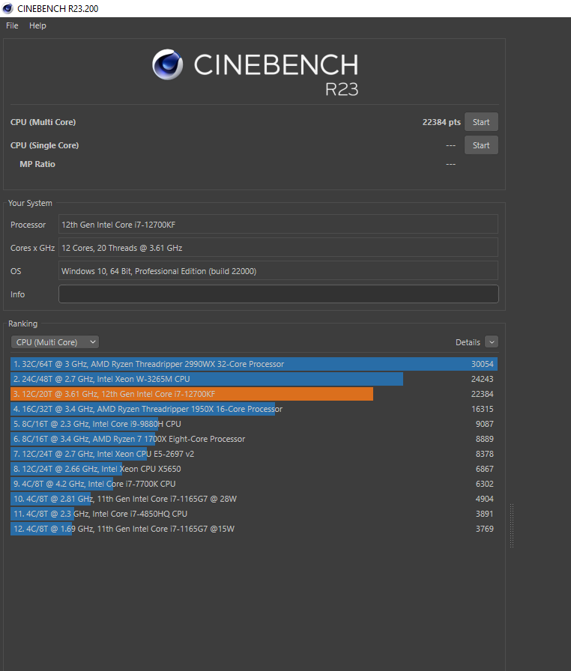The width and height of the screenshot is (571, 671).
Task: Start the CPU Multi Core test
Action: 481,122
